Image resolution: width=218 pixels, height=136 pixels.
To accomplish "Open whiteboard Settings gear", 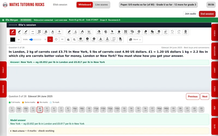I will point(94,39).
